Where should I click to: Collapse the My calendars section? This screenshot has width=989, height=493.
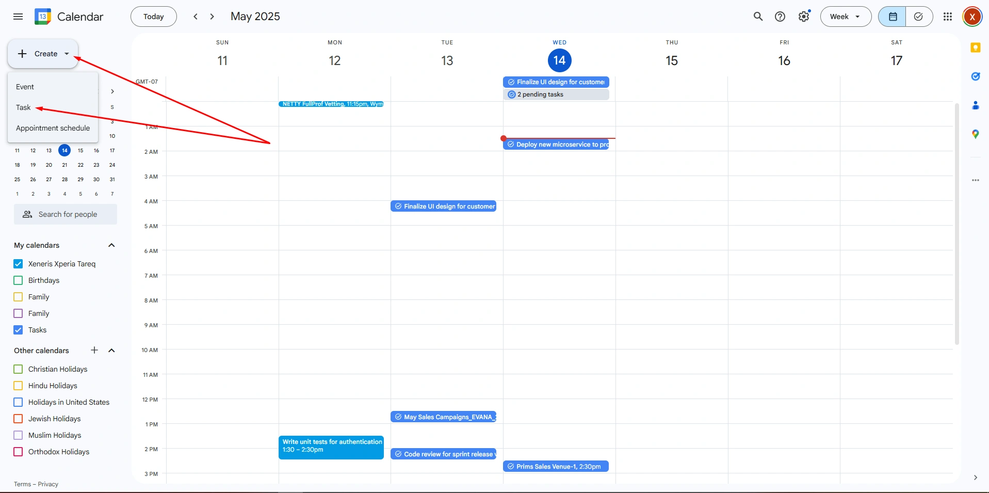click(x=111, y=245)
